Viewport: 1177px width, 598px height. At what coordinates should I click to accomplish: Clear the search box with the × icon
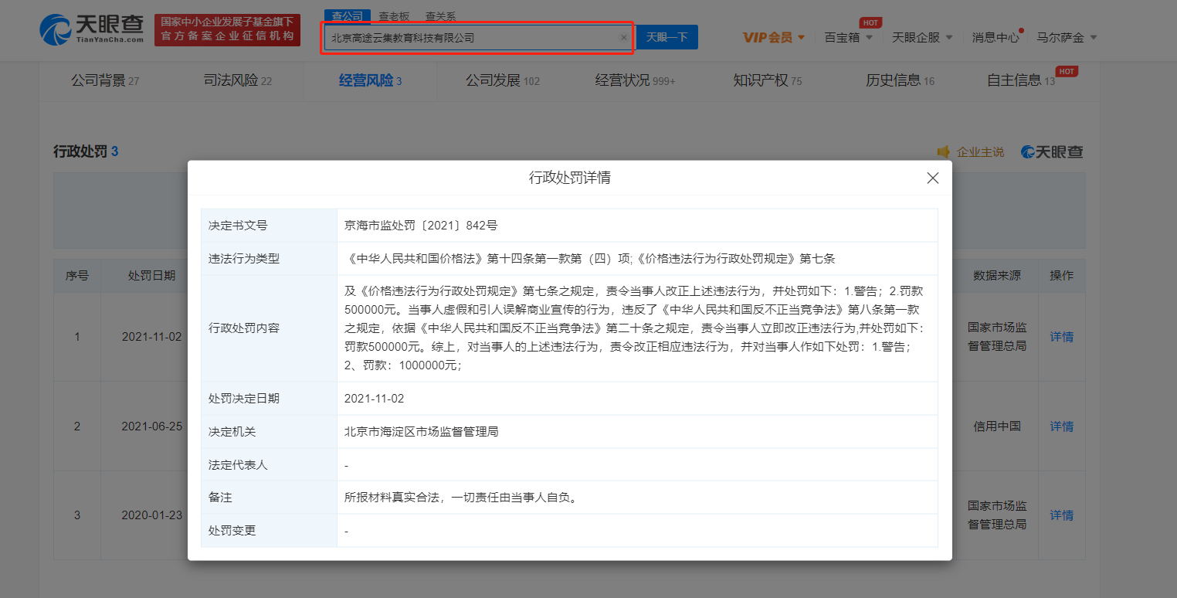pyautogui.click(x=623, y=36)
